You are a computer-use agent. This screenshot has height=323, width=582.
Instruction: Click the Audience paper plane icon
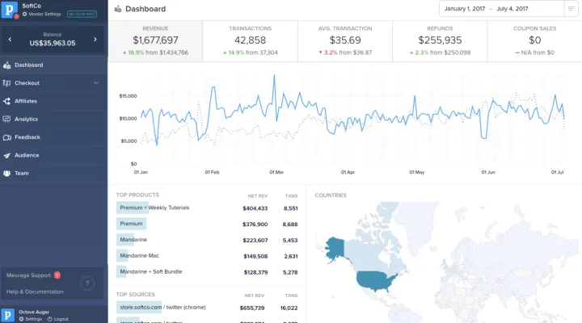coord(7,155)
